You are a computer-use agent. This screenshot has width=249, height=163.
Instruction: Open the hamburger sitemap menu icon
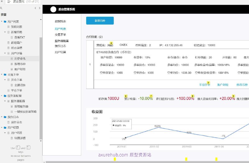coord(9,2)
